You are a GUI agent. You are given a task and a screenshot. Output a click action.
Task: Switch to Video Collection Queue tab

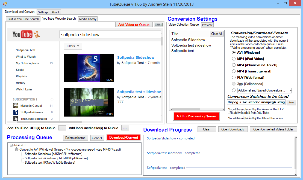click(184, 25)
